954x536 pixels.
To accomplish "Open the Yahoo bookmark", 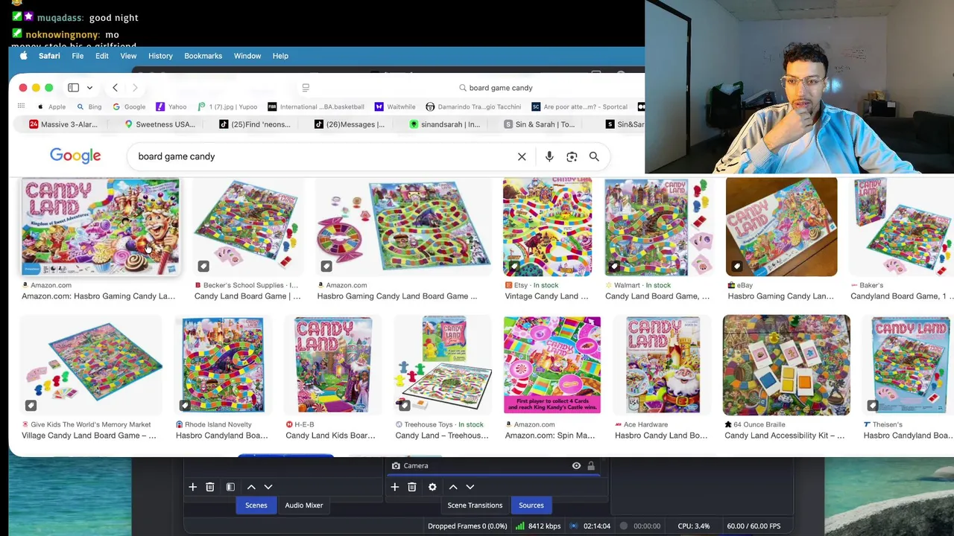I will [x=171, y=106].
